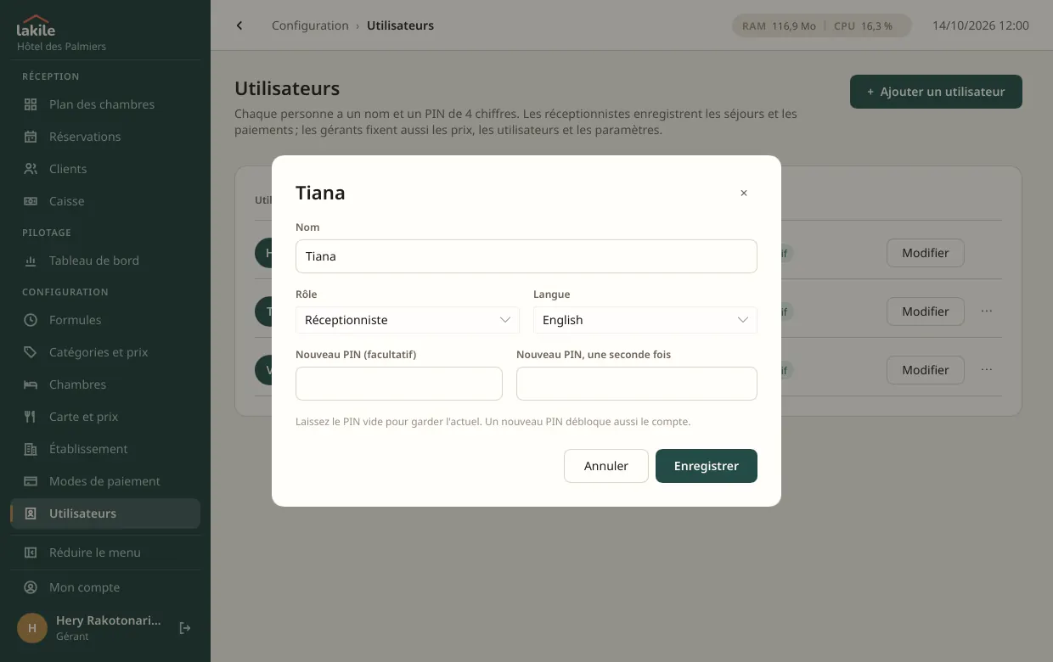
Task: Click the Rôle dropdown chevron arrow
Action: 505,320
